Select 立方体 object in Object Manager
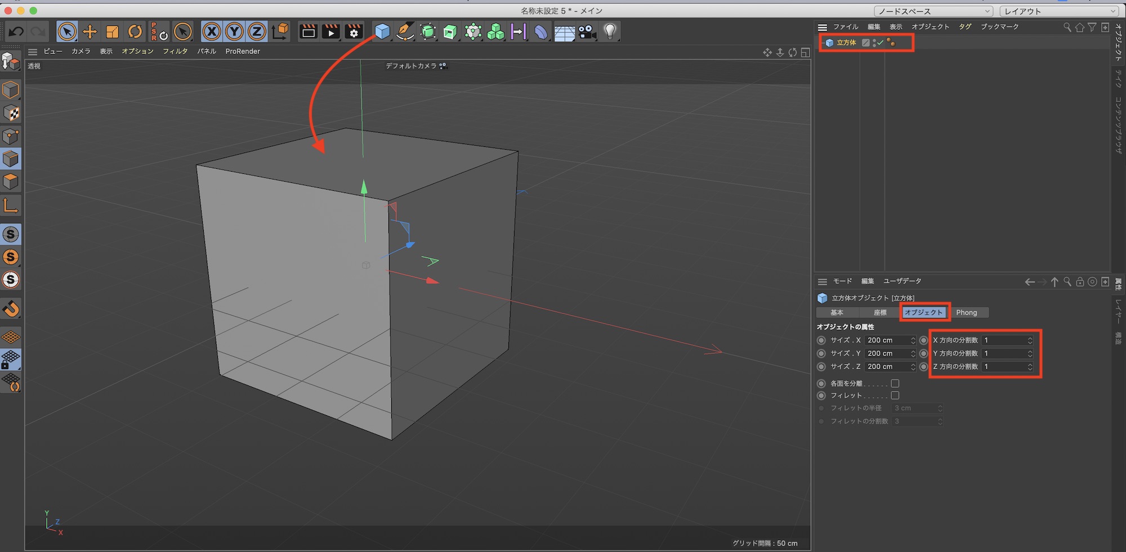The height and width of the screenshot is (552, 1126). point(846,43)
